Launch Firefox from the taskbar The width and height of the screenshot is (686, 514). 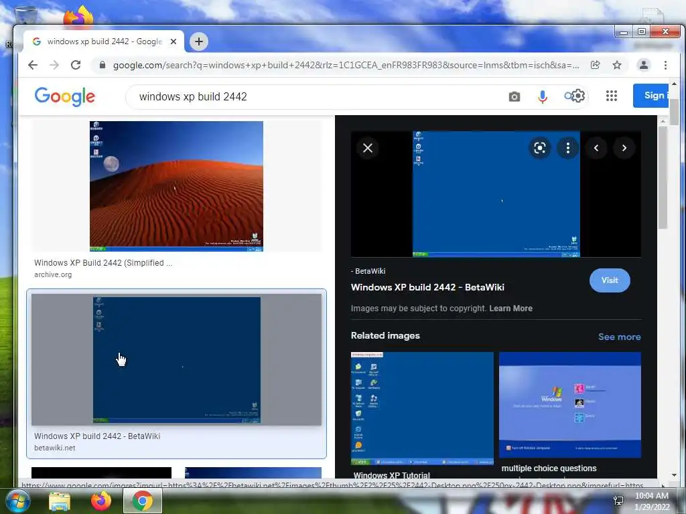tap(101, 501)
